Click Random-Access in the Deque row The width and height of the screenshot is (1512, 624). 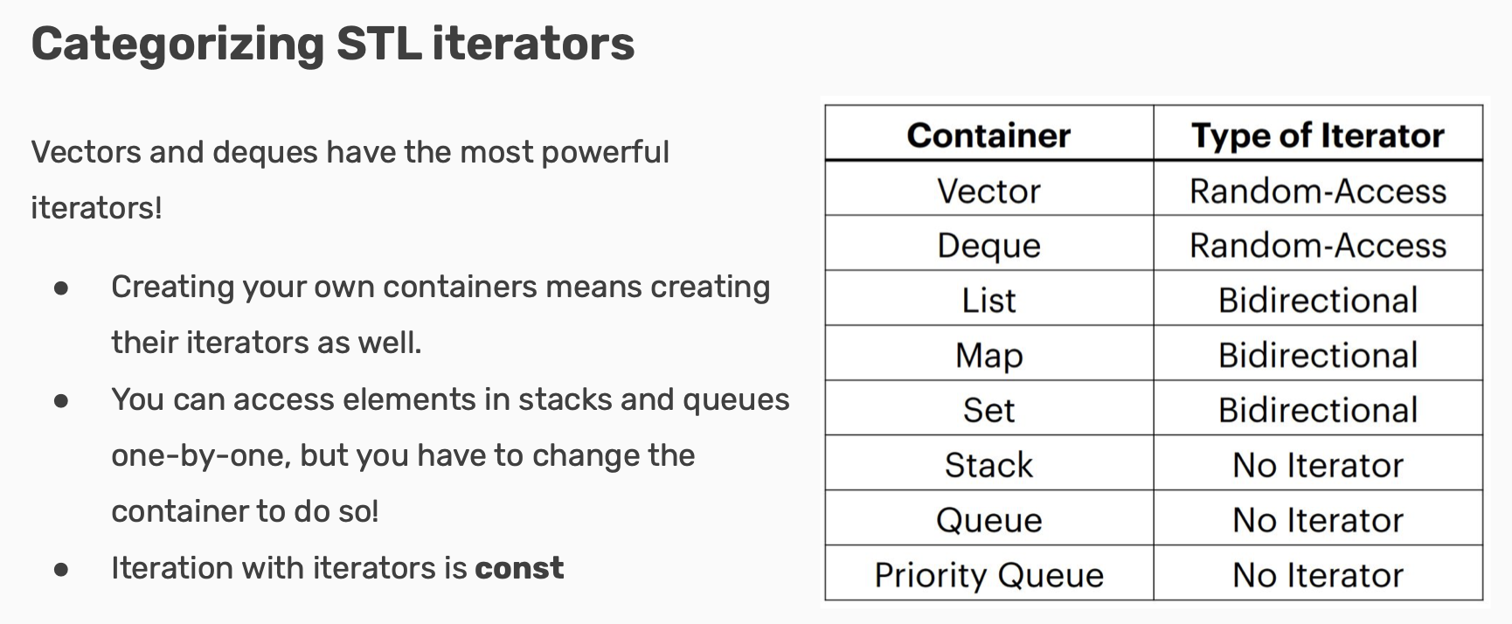coord(1317,246)
